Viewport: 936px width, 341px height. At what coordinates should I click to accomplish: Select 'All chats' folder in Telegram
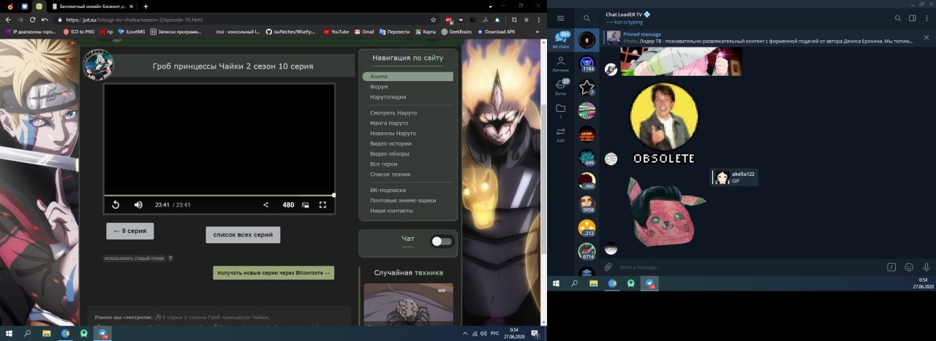[561, 39]
